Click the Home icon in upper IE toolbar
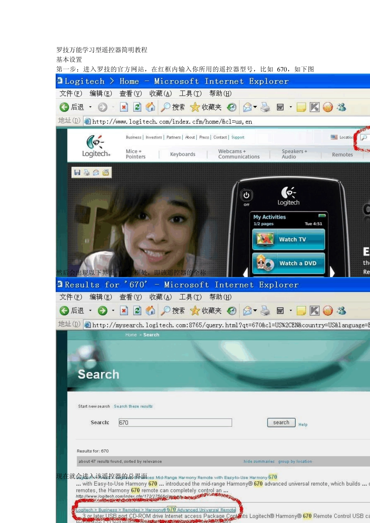The height and width of the screenshot is (523, 370). pyautogui.click(x=150, y=107)
